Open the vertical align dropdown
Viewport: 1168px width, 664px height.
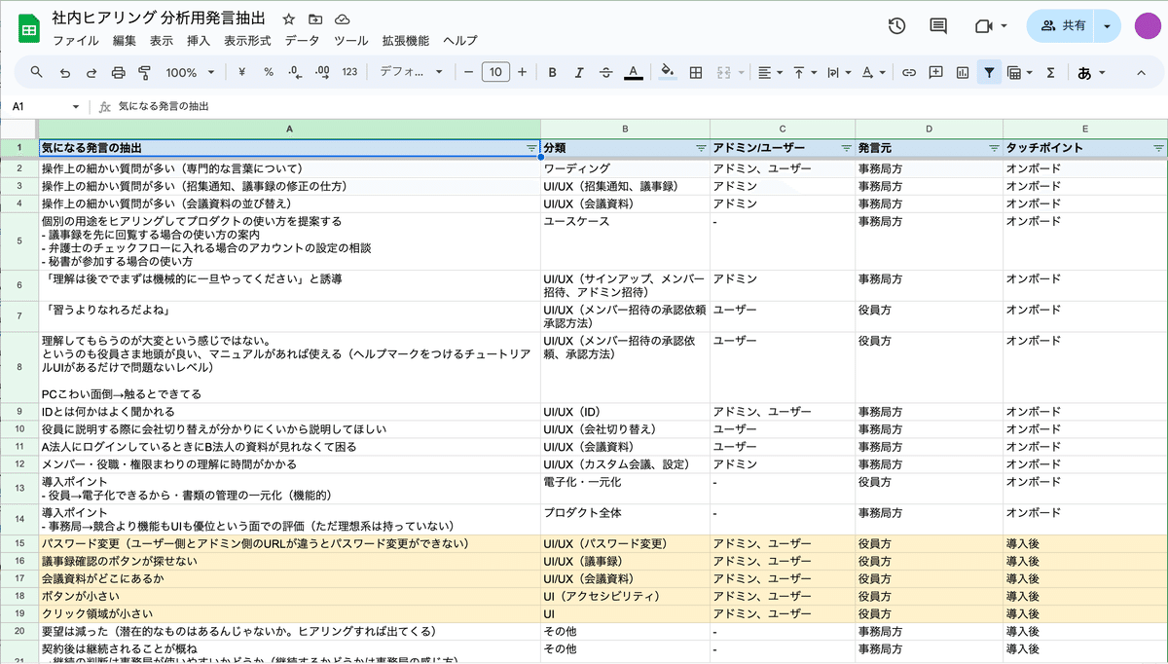click(805, 72)
